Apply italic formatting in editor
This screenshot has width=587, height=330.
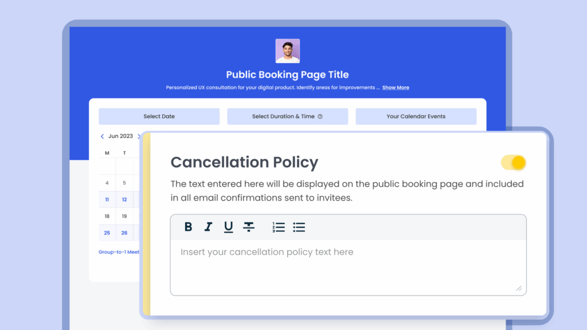(208, 227)
